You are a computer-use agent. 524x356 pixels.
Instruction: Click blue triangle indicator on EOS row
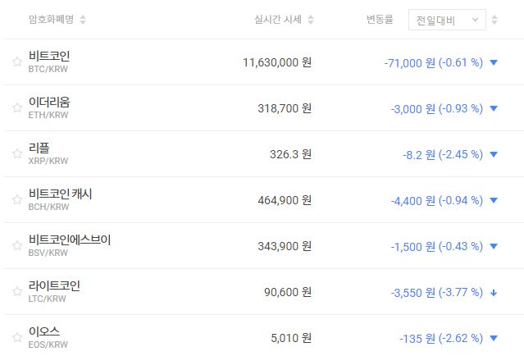tap(494, 338)
